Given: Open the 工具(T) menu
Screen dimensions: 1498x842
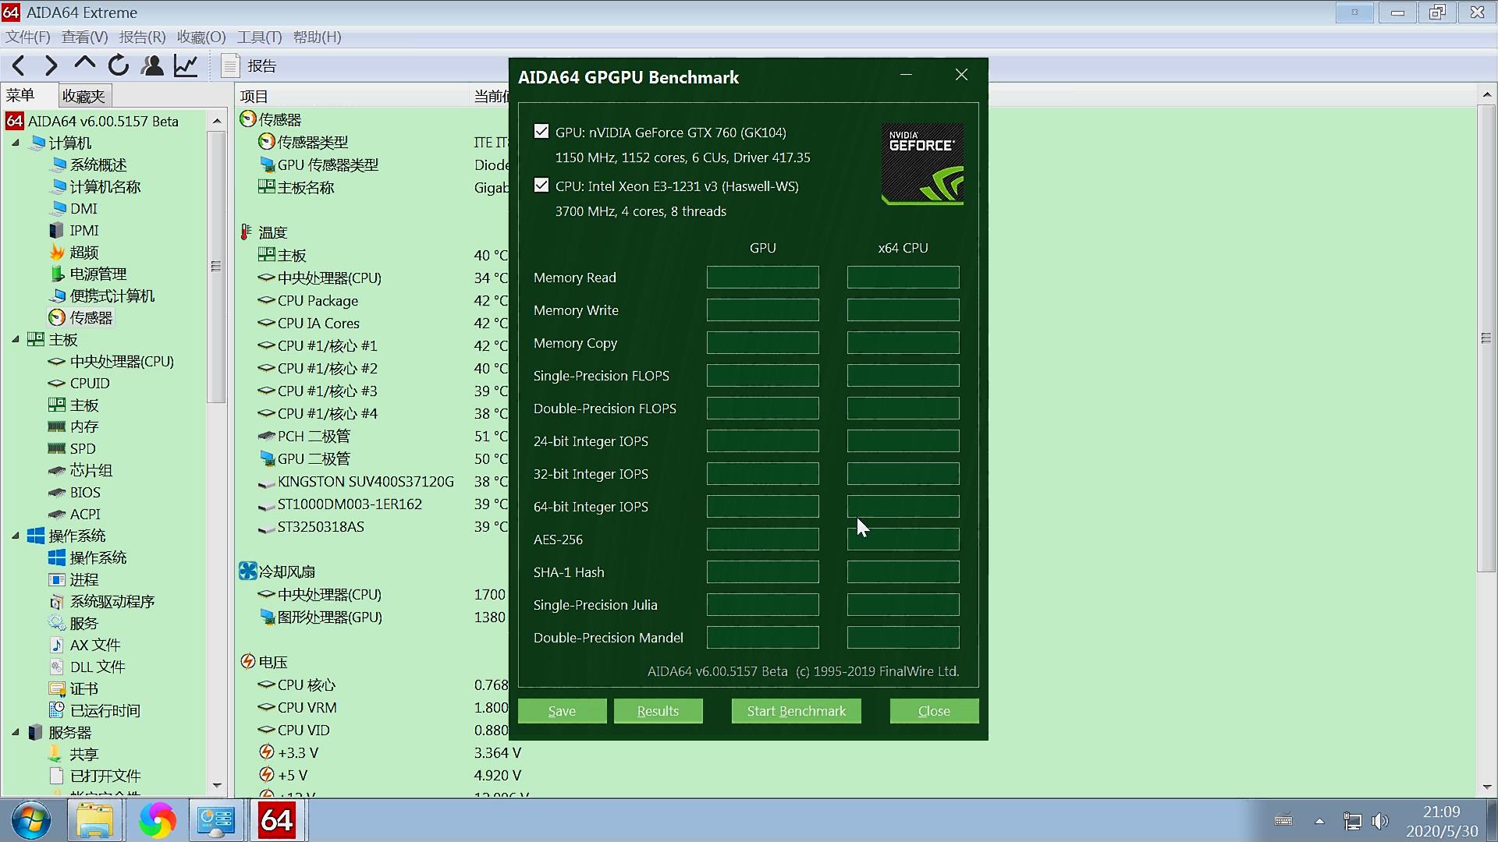Looking at the screenshot, I should click(259, 37).
